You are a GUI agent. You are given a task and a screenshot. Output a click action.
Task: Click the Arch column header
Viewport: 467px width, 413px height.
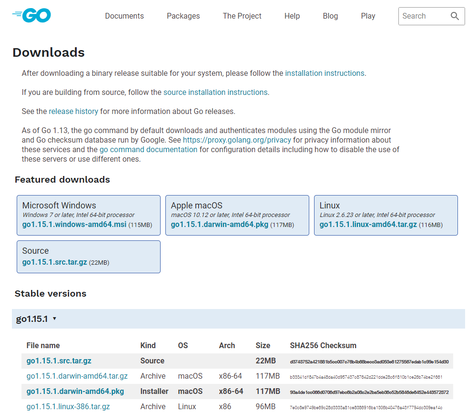point(227,346)
